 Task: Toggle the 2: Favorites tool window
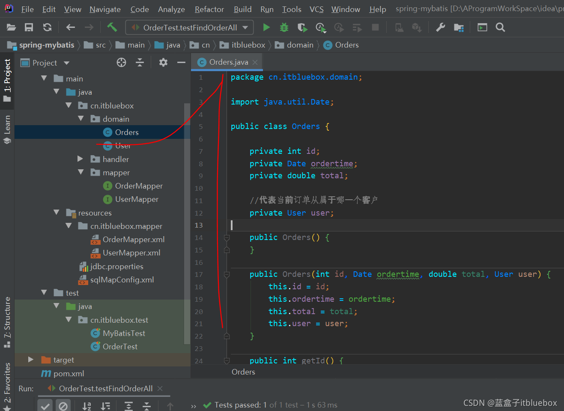pyautogui.click(x=7, y=386)
